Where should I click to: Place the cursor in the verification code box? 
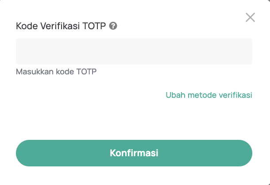tap(134, 51)
